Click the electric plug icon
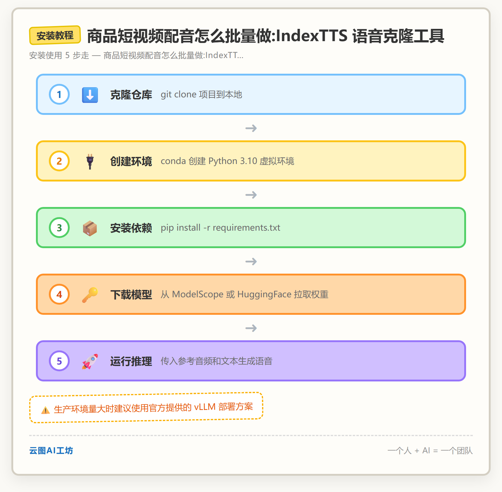502x492 pixels. [x=90, y=161]
